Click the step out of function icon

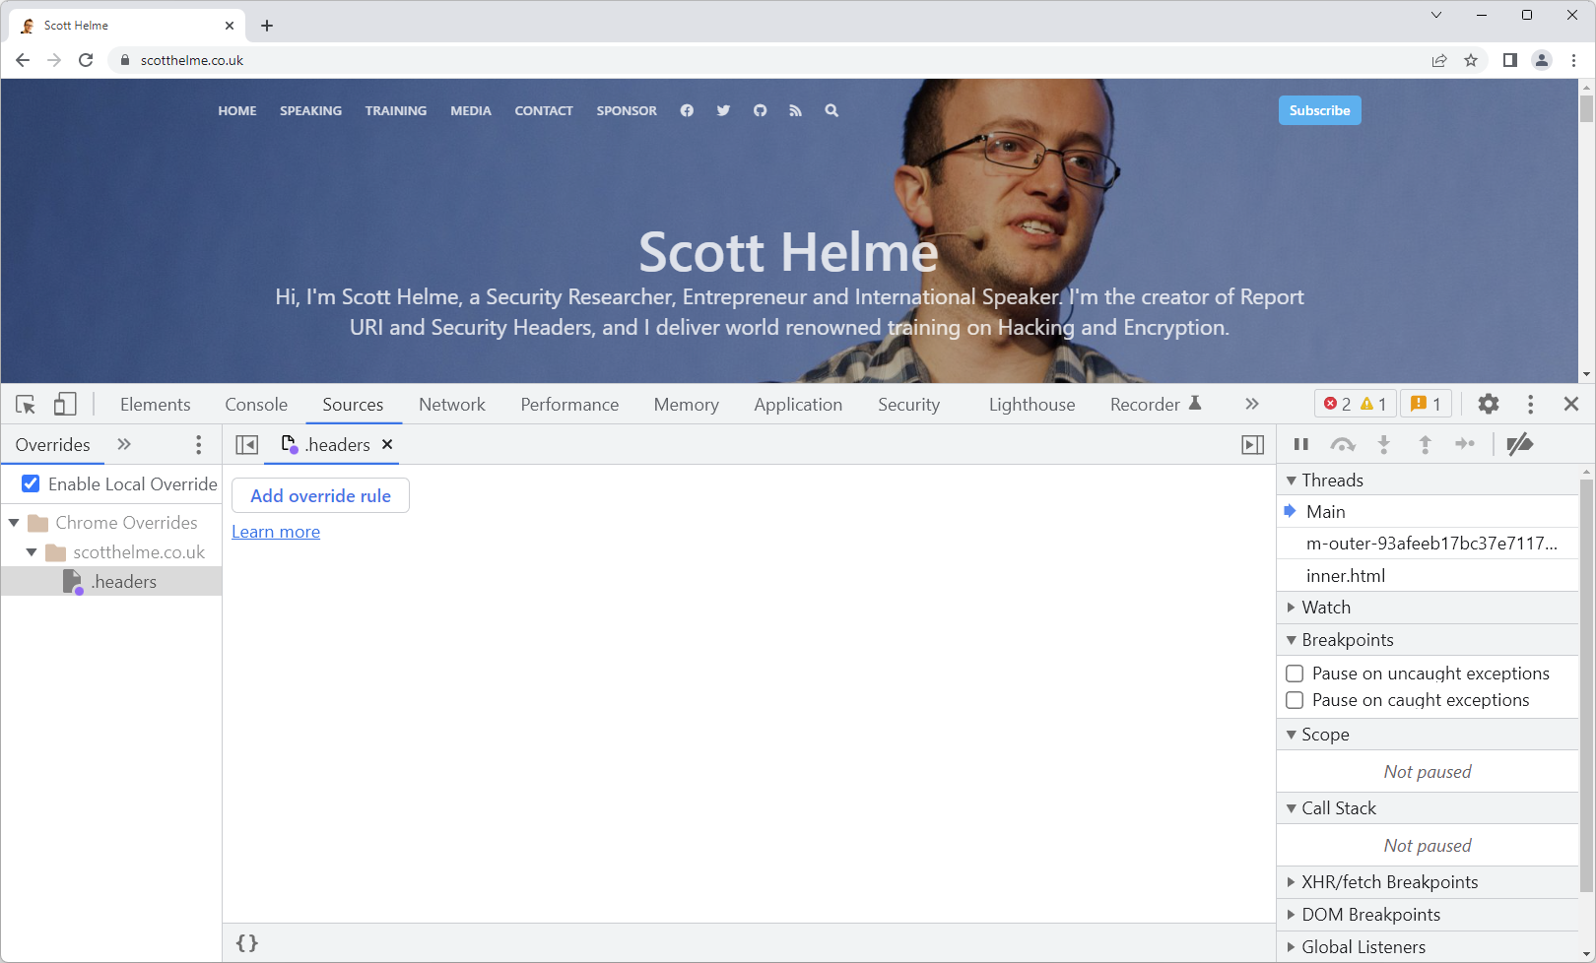(1425, 444)
